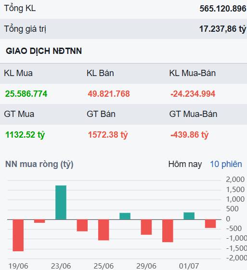The height and width of the screenshot is (270, 247).
Task: Click the KL Mua column header
Action: click(x=18, y=73)
